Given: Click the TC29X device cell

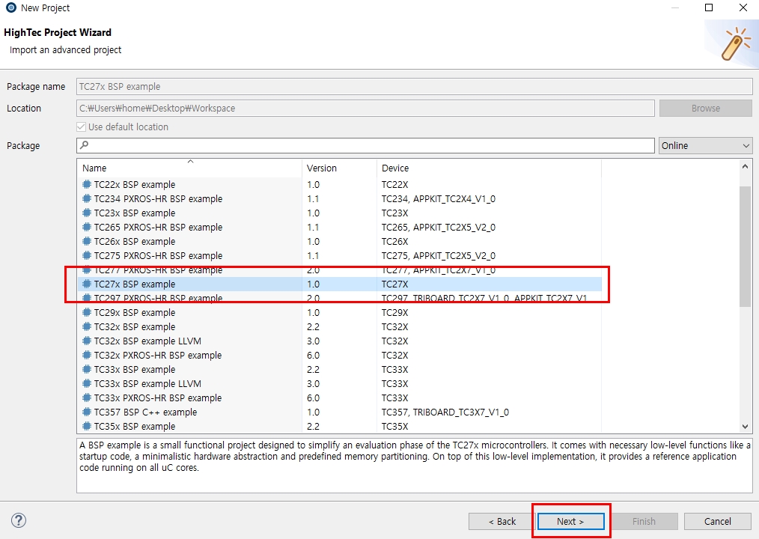Looking at the screenshot, I should point(394,312).
